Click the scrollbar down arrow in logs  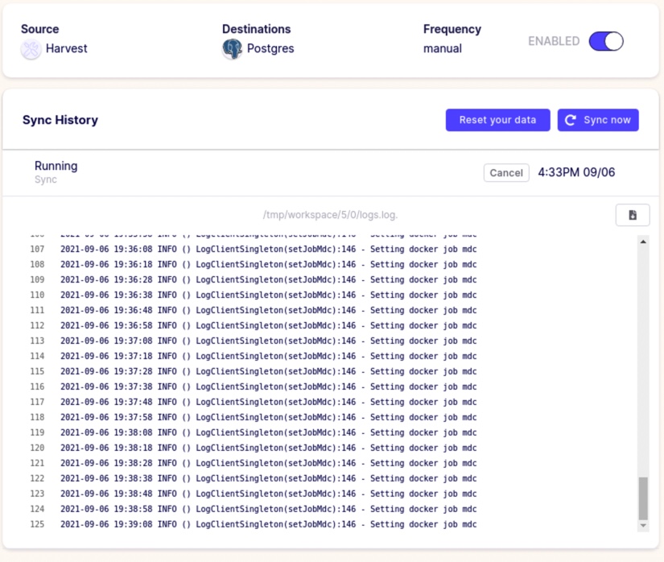(643, 526)
